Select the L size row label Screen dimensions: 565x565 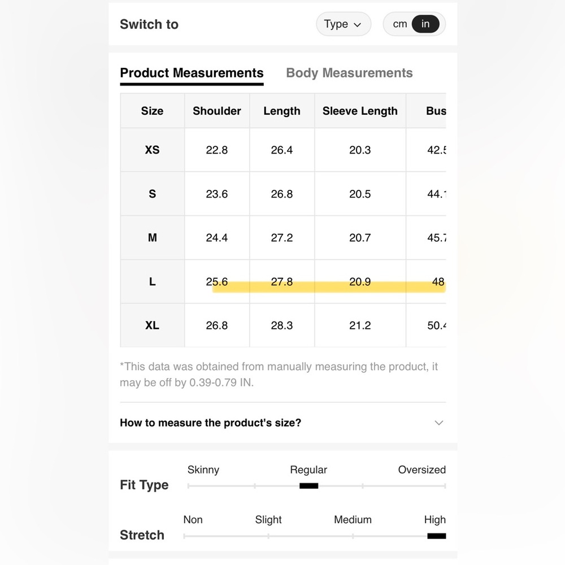[153, 281]
